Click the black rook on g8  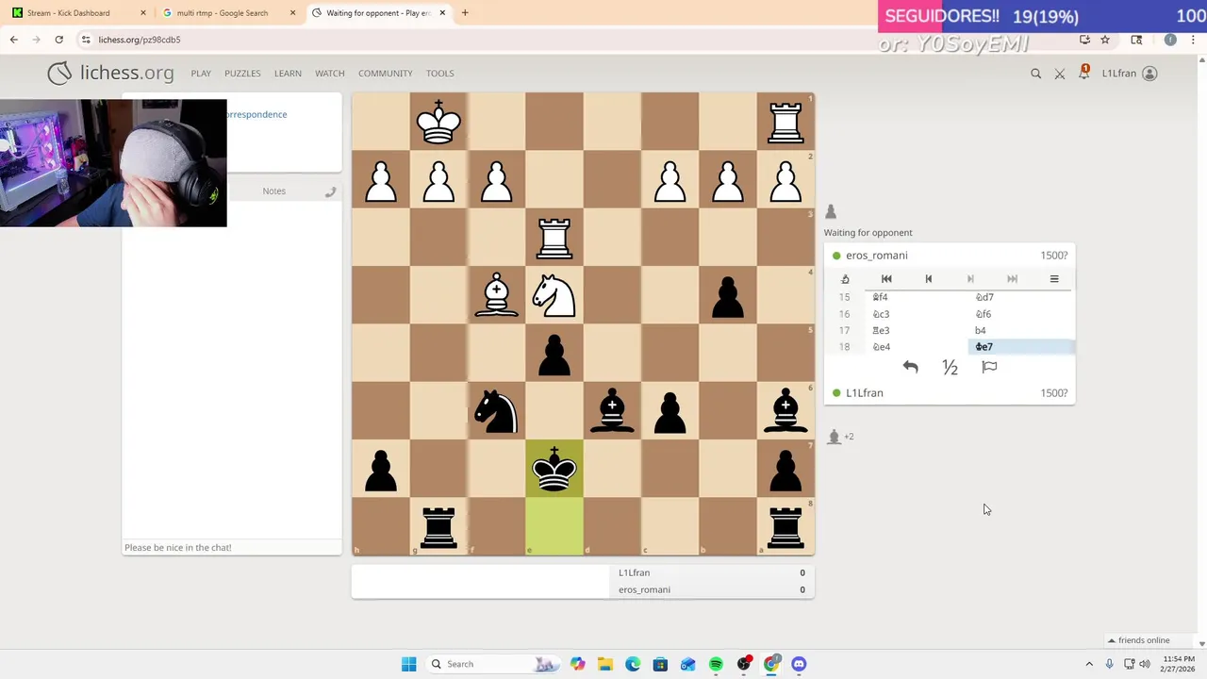click(438, 526)
